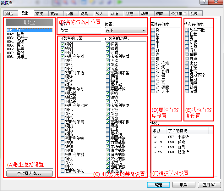This screenshot has width=224, height=191.
Task: Enable the 棉帽 armor checkbox
Action: (x=107, y=77)
